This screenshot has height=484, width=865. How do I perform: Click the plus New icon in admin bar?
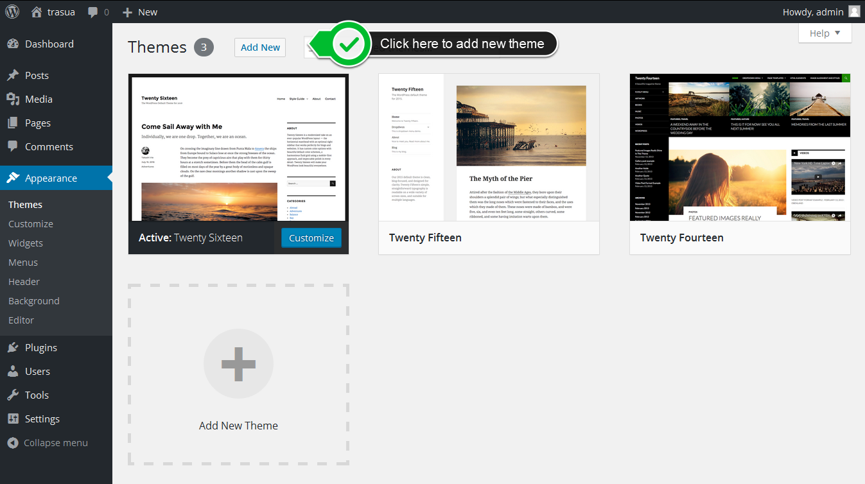pyautogui.click(x=127, y=12)
